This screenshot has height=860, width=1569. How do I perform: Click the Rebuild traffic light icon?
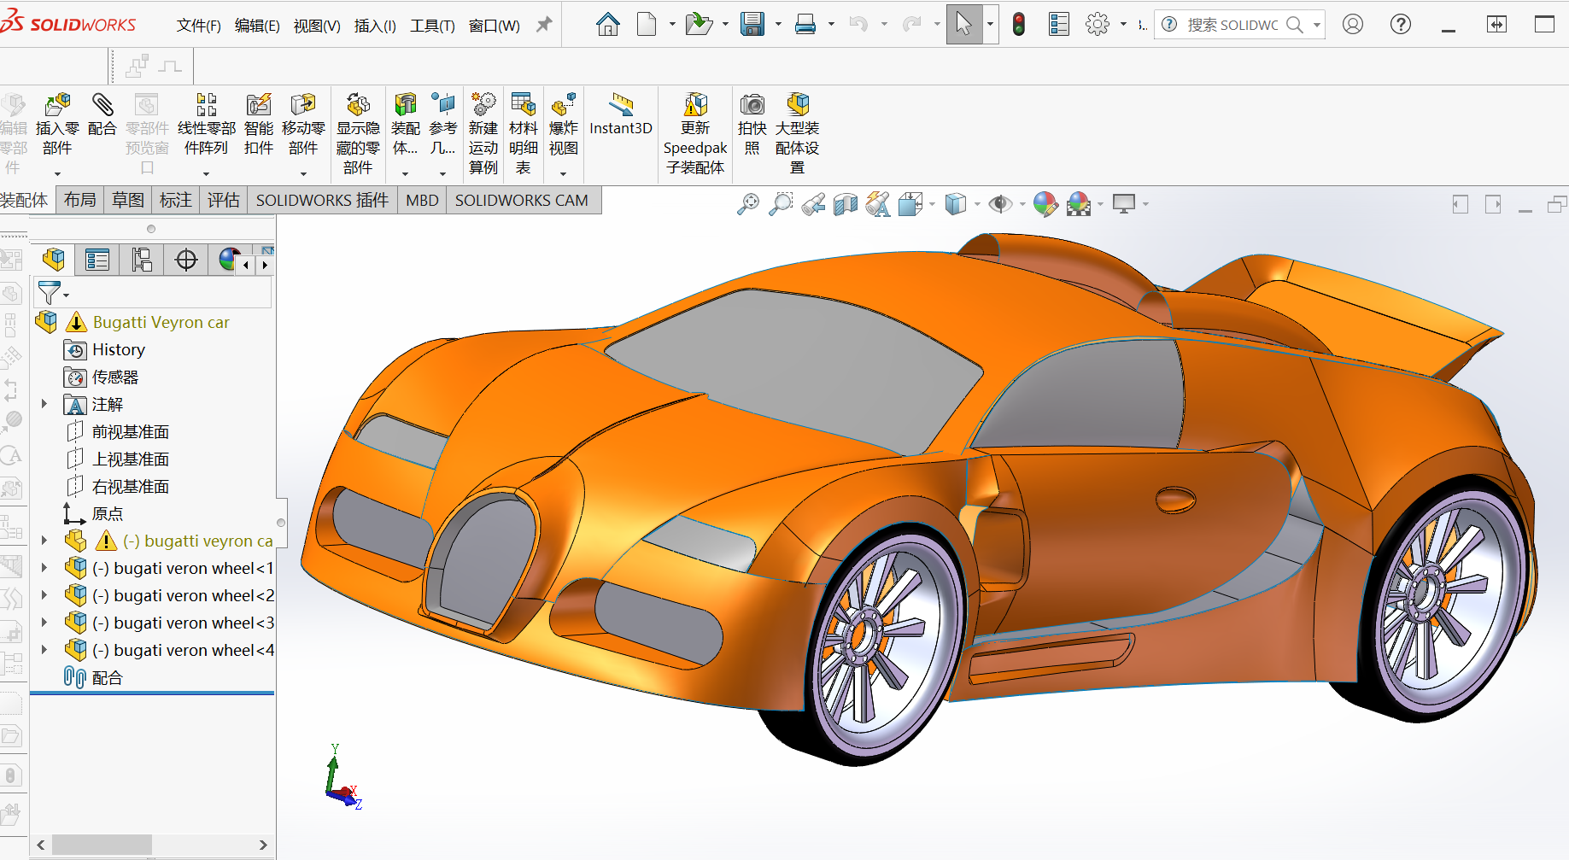click(1019, 24)
